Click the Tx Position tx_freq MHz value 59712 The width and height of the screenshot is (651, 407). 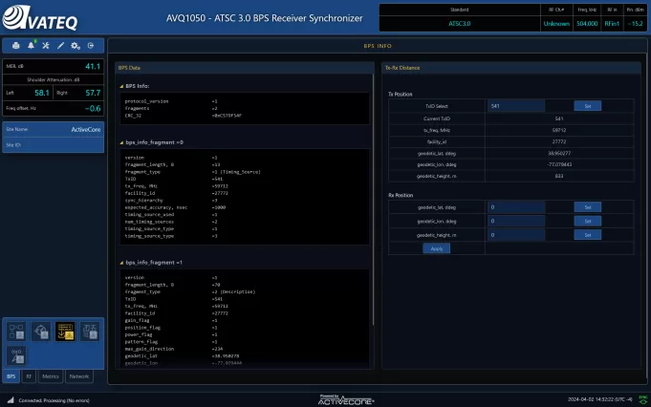559,130
